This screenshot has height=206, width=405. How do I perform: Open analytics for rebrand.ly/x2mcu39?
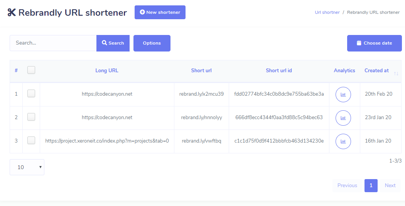pyautogui.click(x=343, y=95)
